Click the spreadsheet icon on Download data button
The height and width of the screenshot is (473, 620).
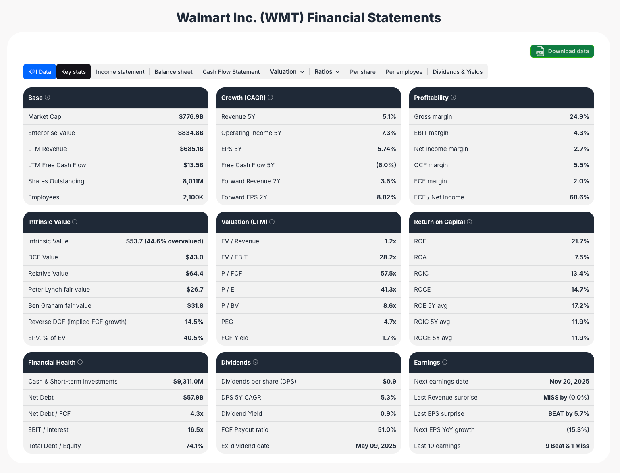tap(539, 51)
